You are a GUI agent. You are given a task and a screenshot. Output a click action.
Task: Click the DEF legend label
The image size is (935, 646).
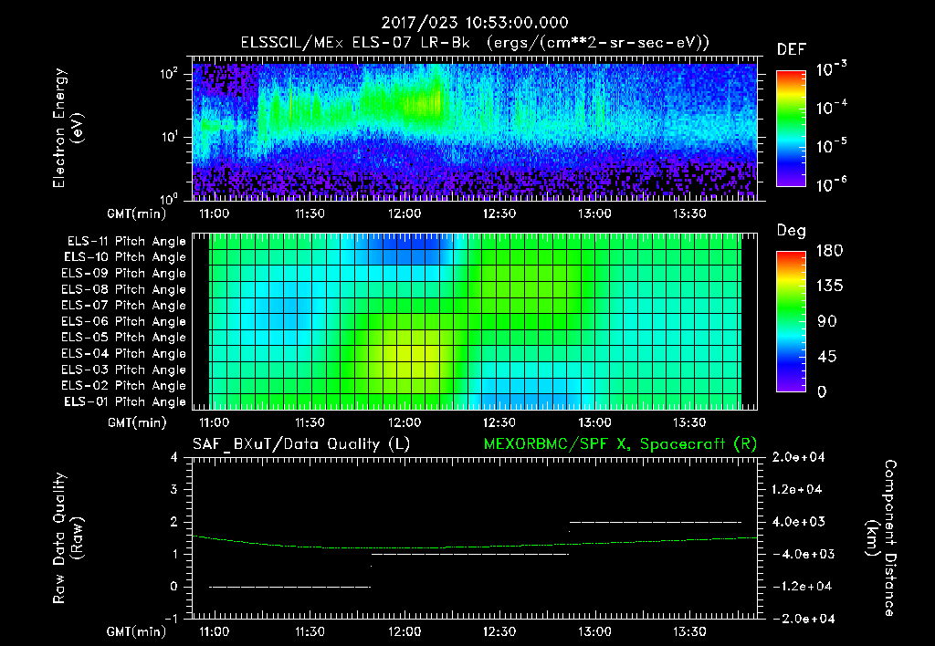(x=792, y=49)
